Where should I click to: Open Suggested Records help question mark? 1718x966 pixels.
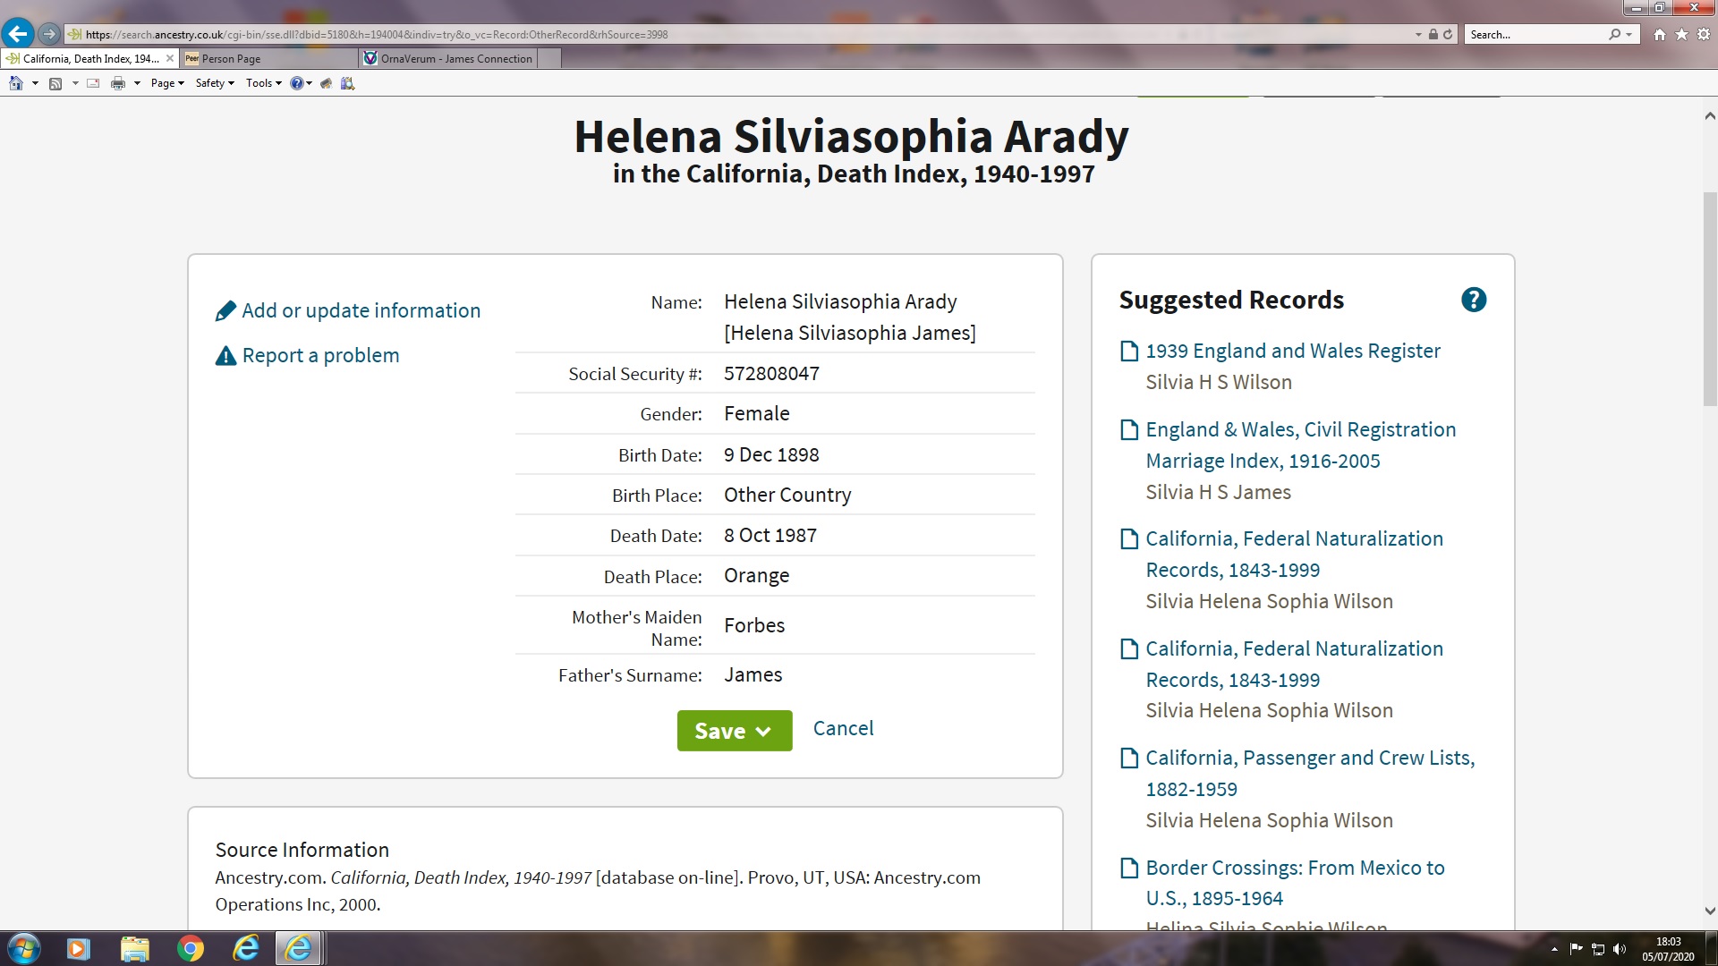[x=1473, y=300]
